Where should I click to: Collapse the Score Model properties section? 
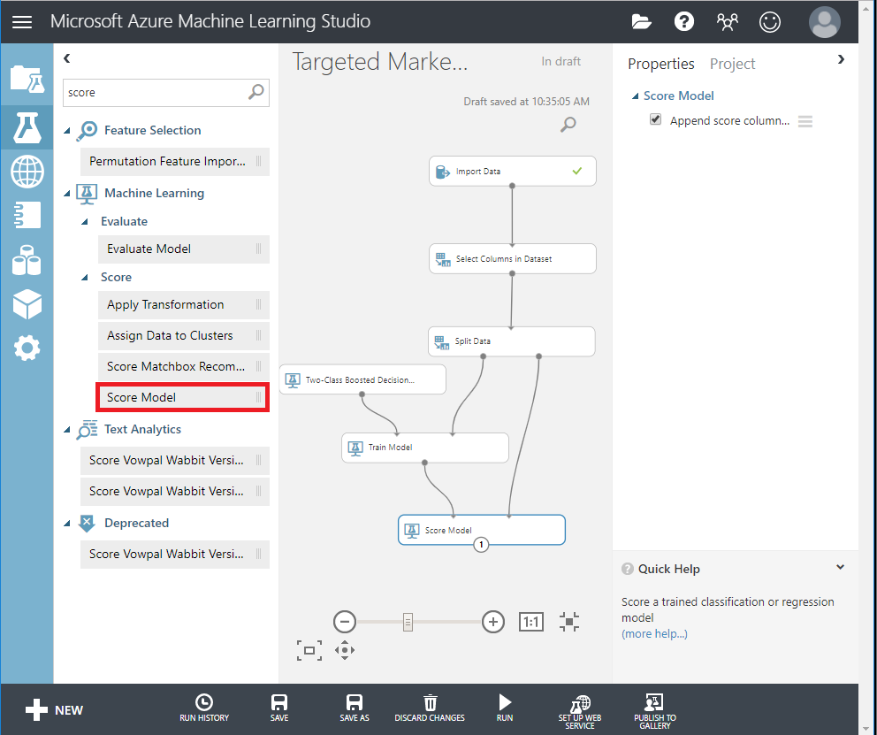pos(634,96)
